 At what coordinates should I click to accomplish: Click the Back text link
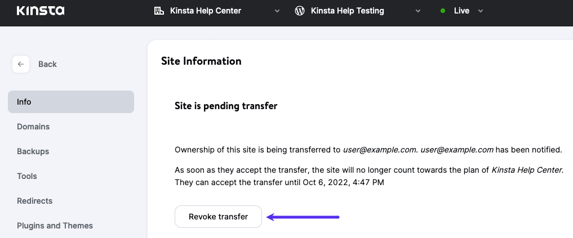click(47, 64)
